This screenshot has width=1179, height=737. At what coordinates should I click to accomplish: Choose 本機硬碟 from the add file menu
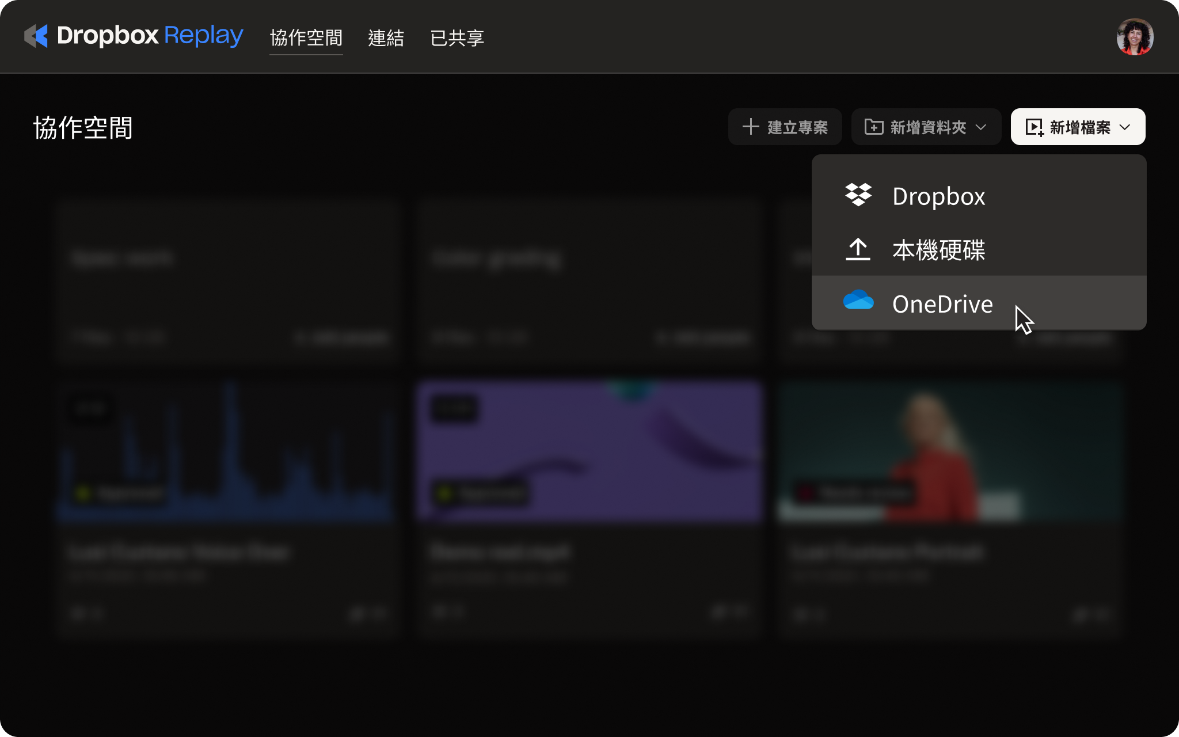(x=979, y=249)
